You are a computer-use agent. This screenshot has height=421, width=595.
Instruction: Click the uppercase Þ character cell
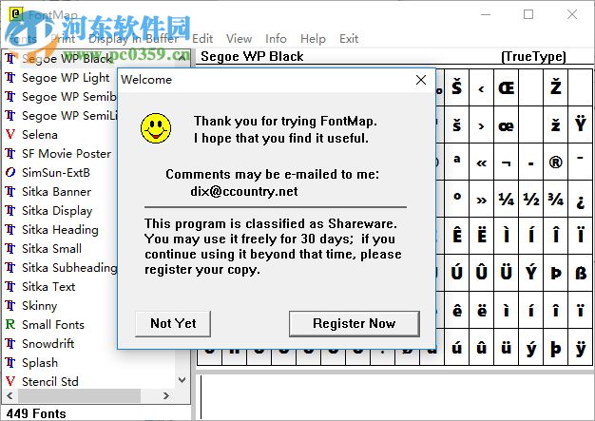point(555,273)
